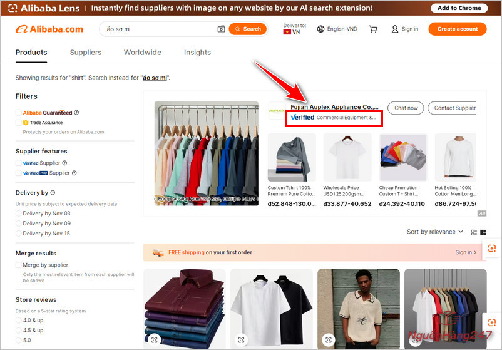Click the Alibaba Guaranteed info icon
Screen dimensions: 502x350
[x=76, y=113]
